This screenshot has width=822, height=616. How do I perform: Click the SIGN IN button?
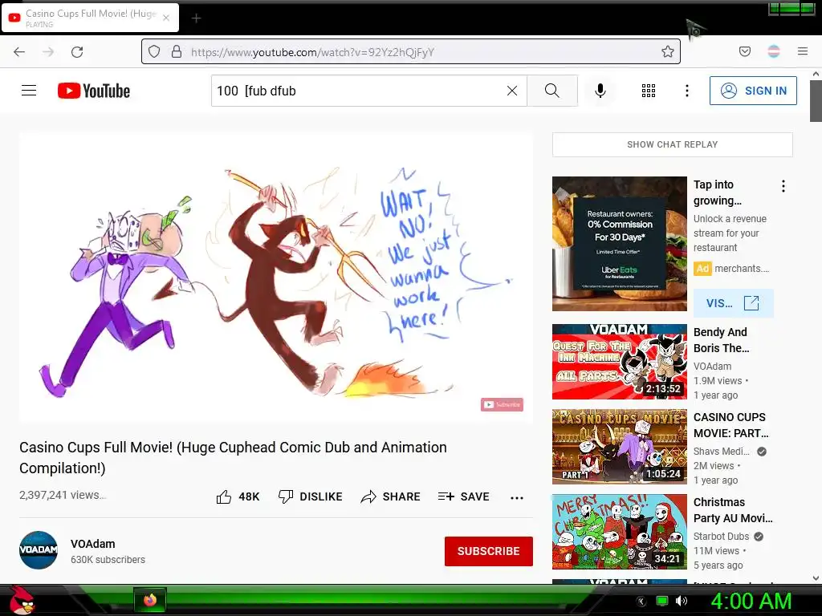753,91
